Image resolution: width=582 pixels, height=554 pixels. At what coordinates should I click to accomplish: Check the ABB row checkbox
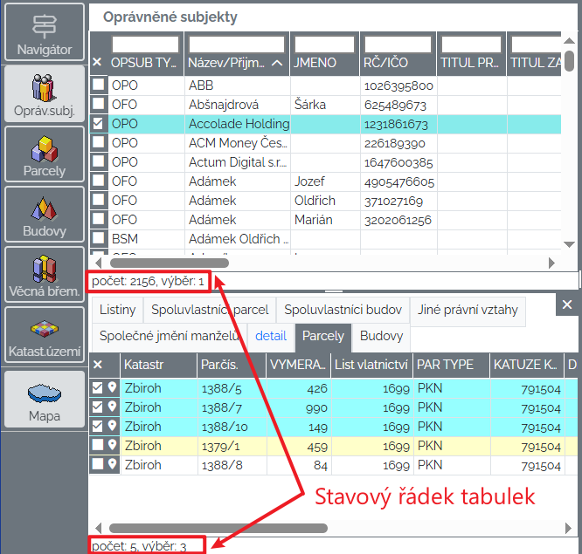(x=99, y=85)
